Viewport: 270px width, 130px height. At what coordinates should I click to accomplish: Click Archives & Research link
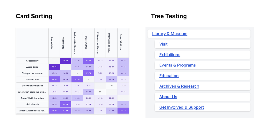point(179,86)
